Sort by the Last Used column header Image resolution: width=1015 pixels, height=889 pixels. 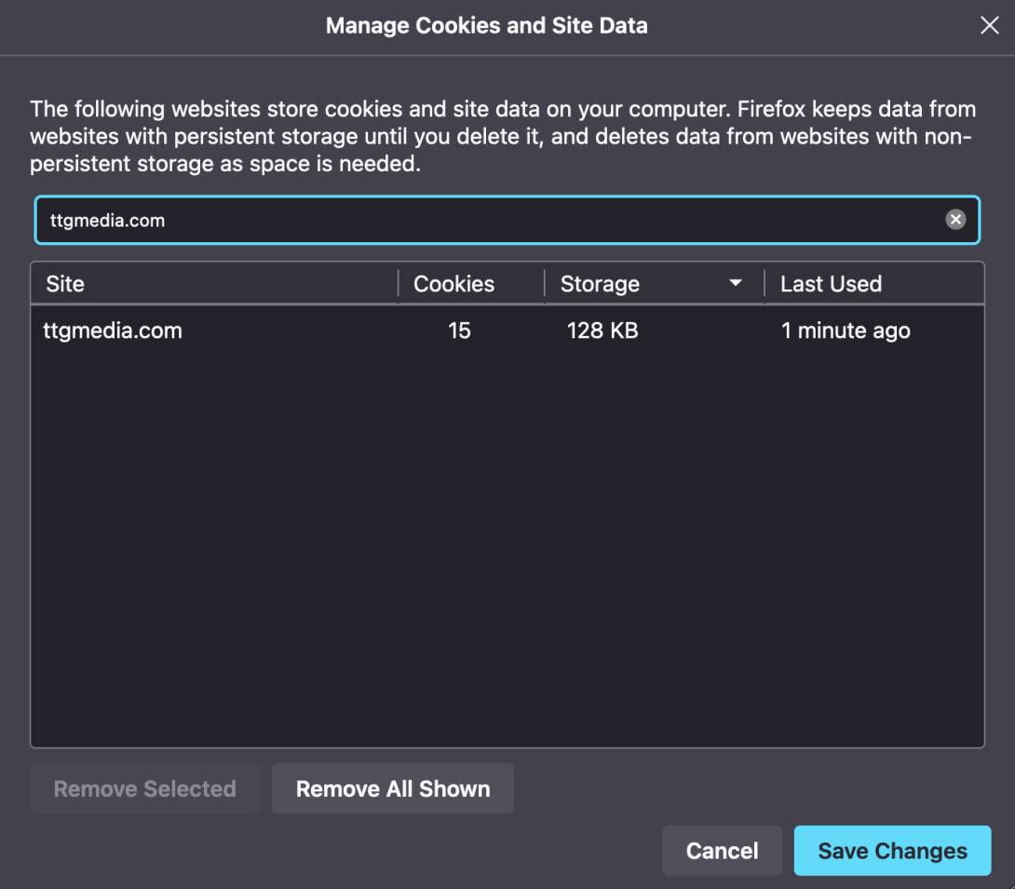830,283
